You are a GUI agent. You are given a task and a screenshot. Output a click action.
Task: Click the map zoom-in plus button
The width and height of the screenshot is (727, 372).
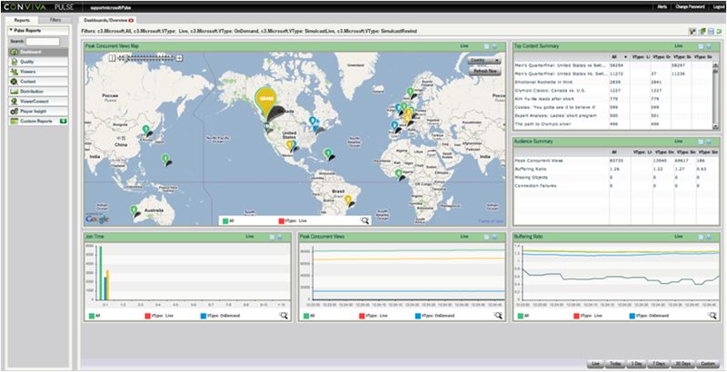[x=179, y=58]
